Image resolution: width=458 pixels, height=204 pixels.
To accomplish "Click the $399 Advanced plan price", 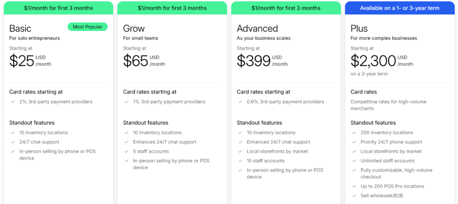I will 254,61.
